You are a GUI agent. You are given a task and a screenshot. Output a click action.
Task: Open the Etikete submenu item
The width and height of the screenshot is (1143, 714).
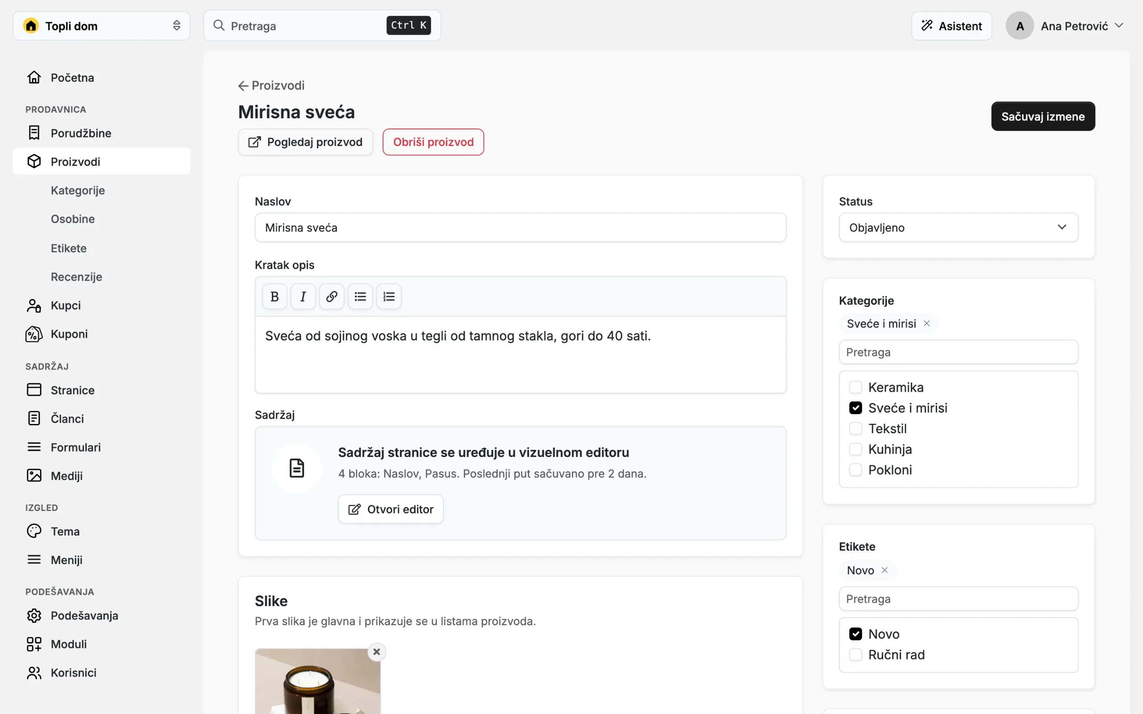(x=69, y=249)
